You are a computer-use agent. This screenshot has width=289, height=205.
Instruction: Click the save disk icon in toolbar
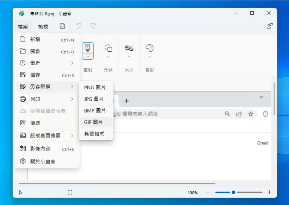pyautogui.click(x=62, y=26)
